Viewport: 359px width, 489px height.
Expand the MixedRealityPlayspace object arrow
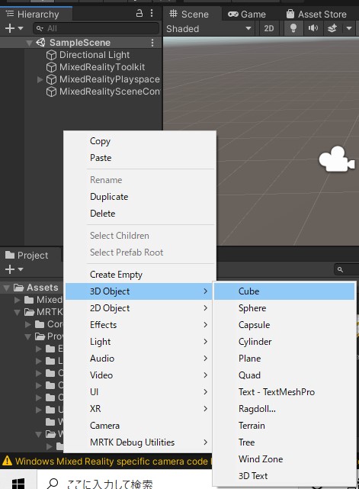tap(40, 79)
